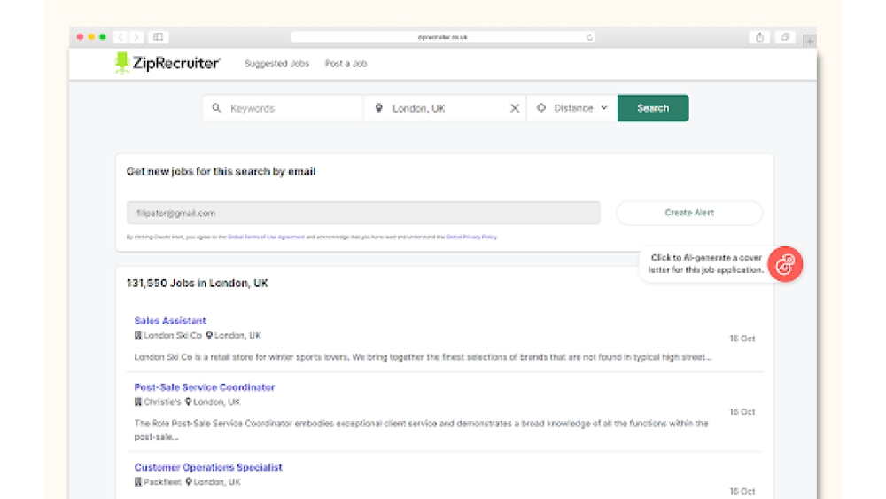This screenshot has width=886, height=499.
Task: Clear the location with the X icon
Action: point(515,108)
